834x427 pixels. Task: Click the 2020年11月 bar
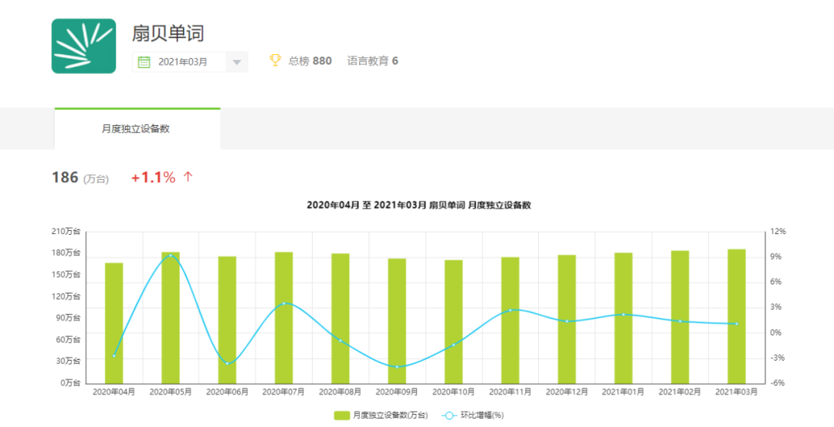(x=510, y=320)
